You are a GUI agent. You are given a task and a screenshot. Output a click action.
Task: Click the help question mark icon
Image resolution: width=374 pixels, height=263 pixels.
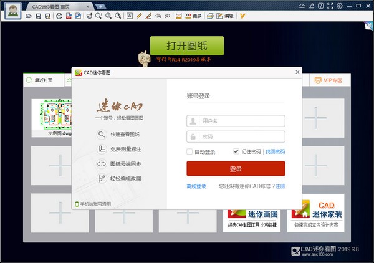[321, 5]
